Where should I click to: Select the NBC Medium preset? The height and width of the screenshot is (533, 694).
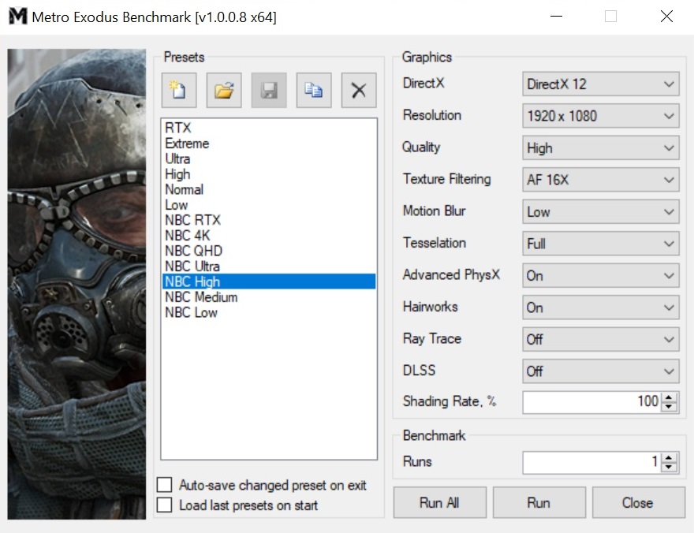click(269, 296)
